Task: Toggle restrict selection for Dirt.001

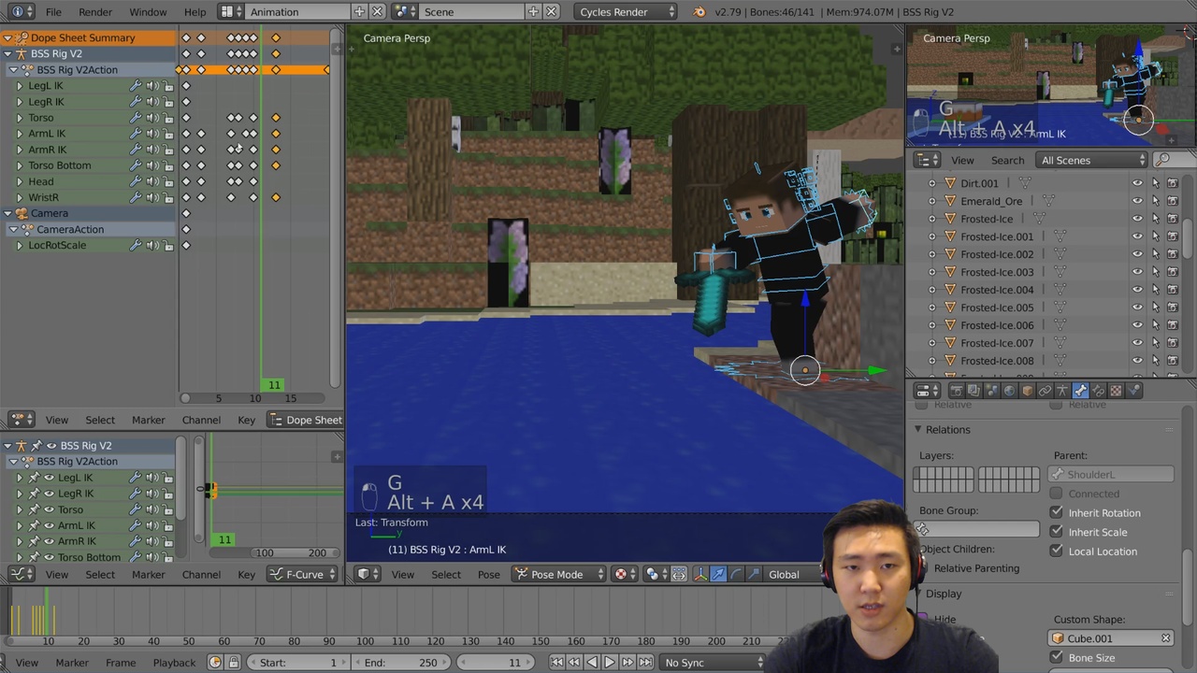Action: point(1156,183)
